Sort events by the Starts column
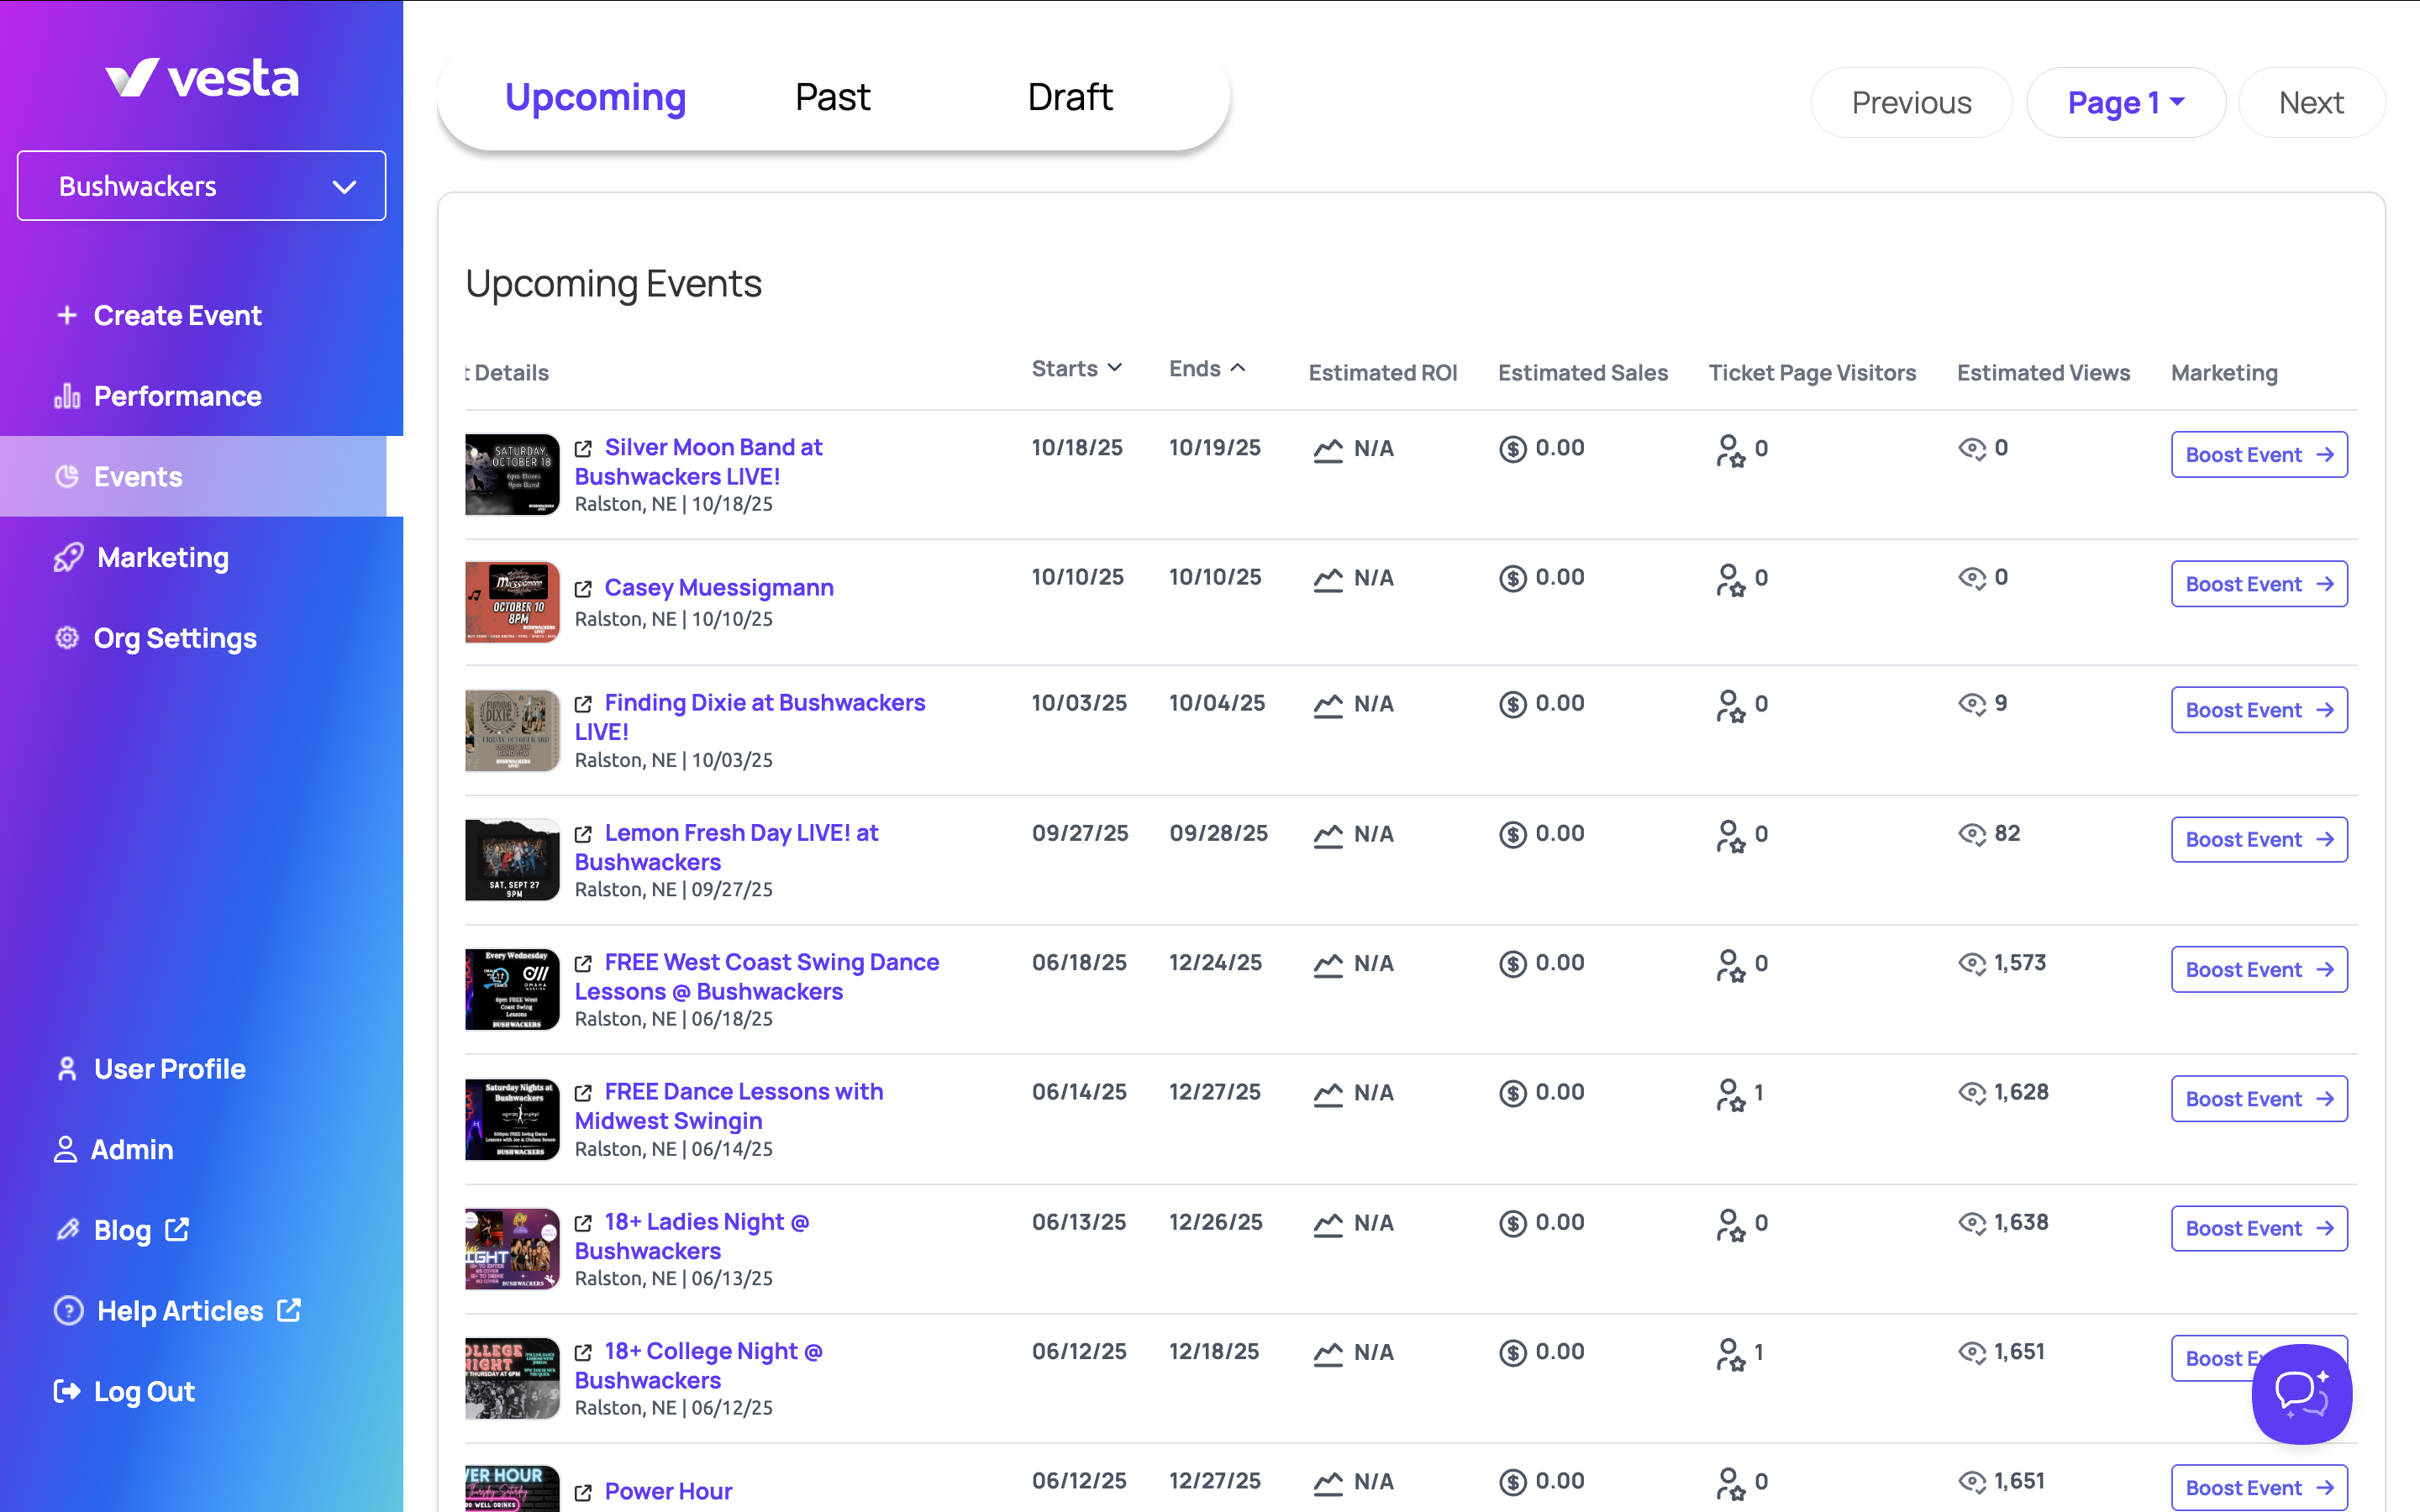 coord(1077,369)
